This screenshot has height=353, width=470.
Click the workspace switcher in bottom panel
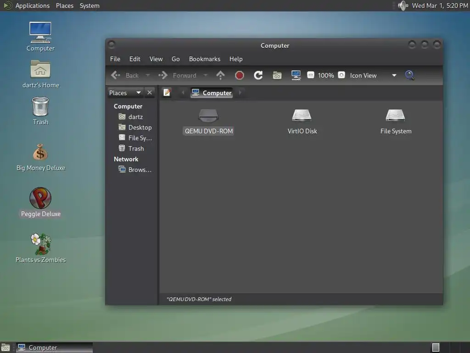click(x=436, y=347)
